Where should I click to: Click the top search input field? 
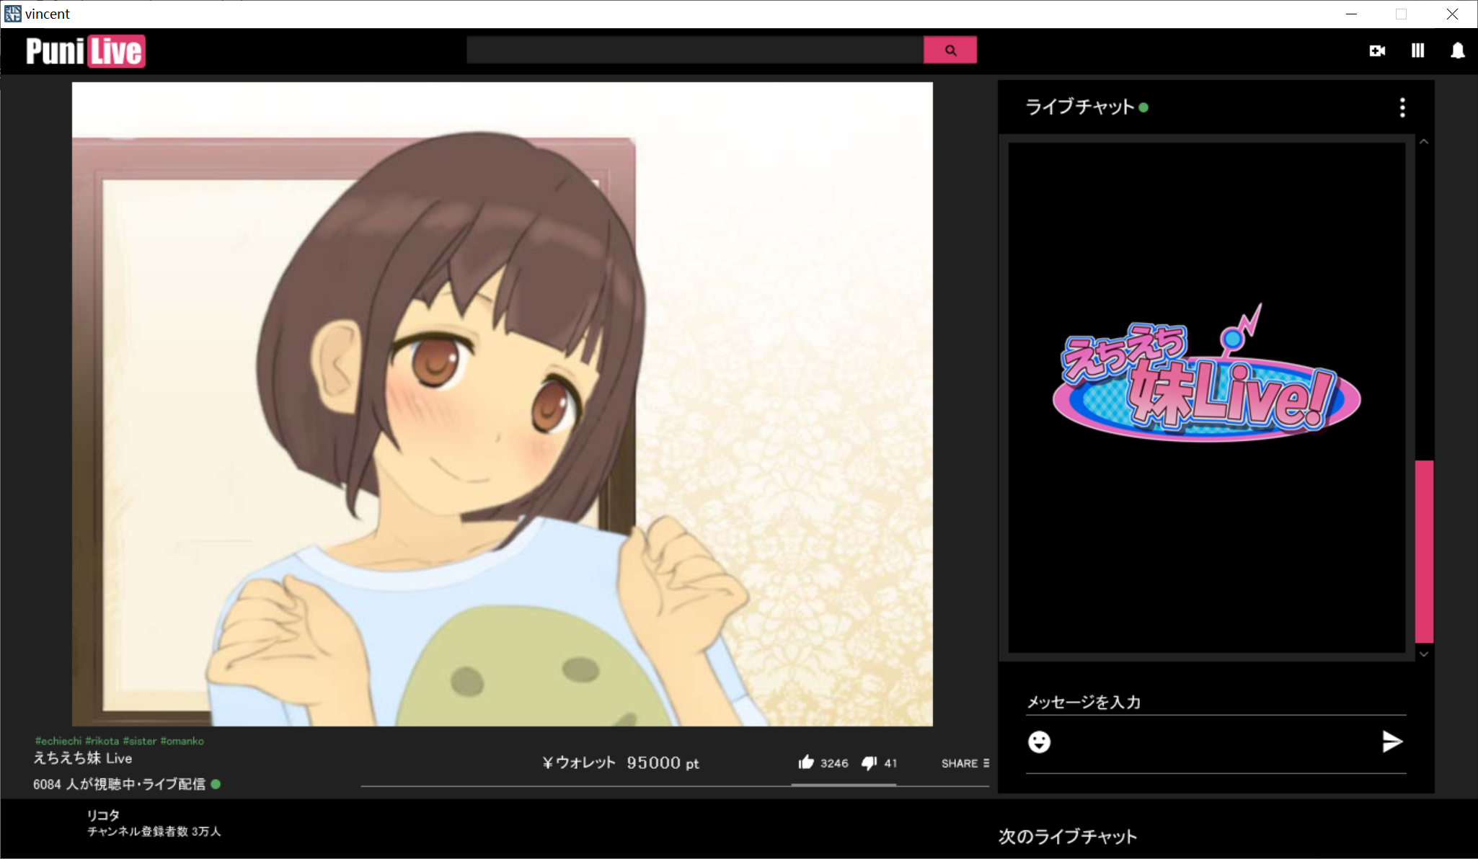[x=694, y=50]
